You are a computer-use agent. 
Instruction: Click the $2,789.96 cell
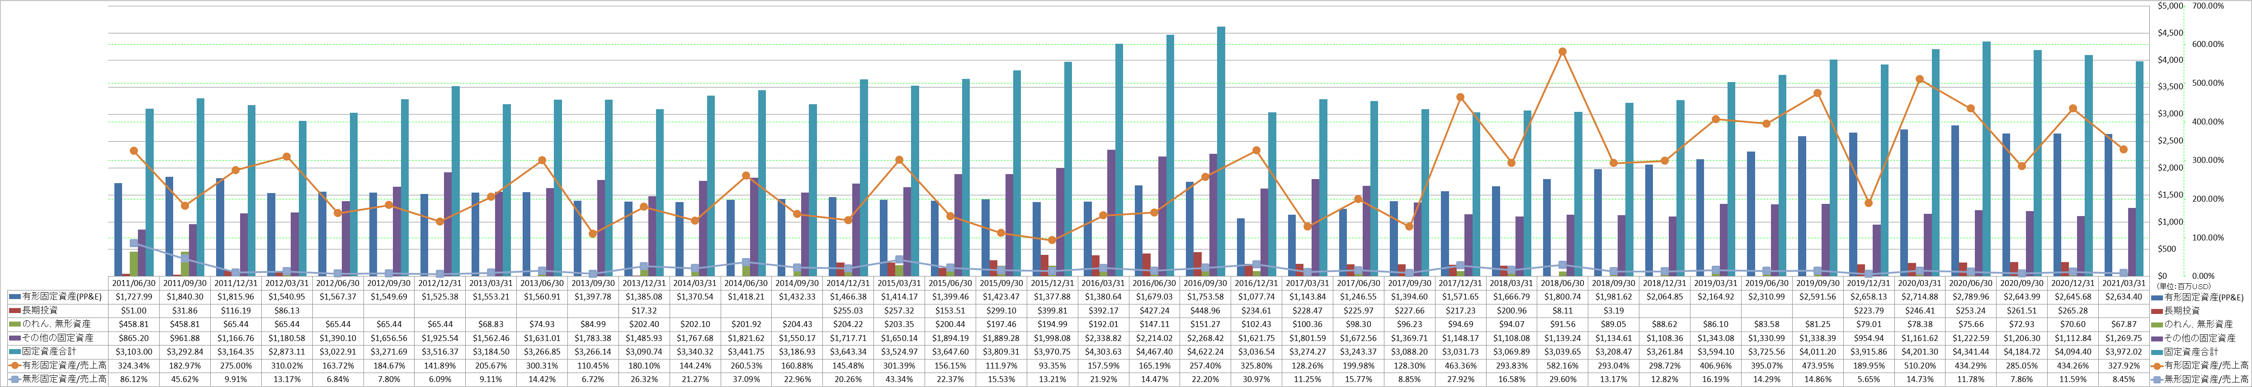[x=1970, y=296]
